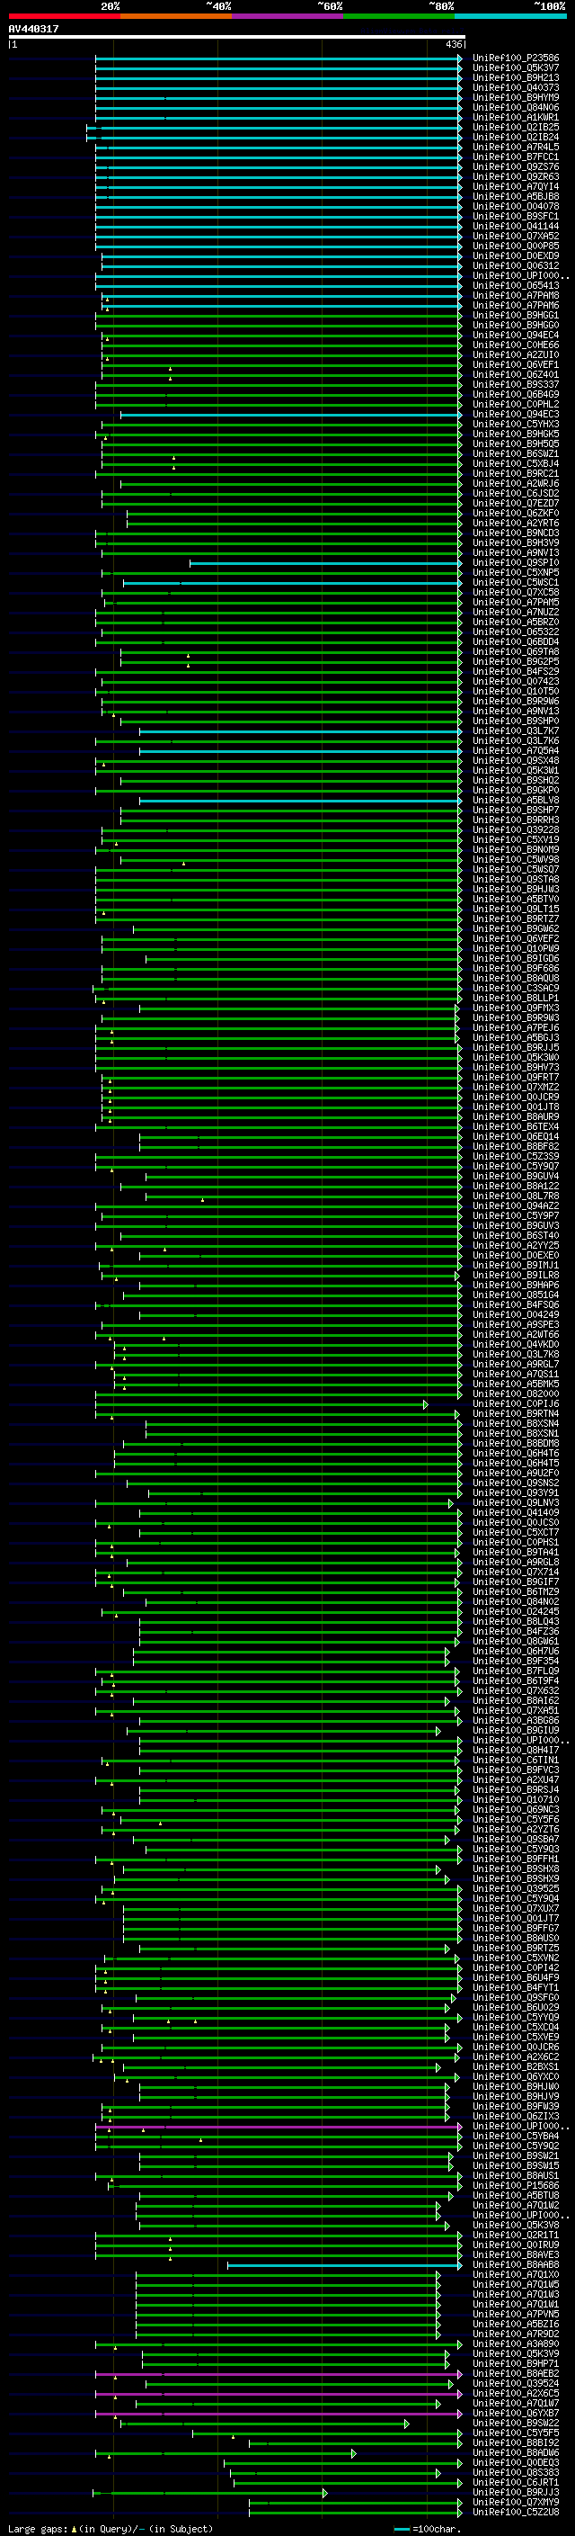Click the UniRef100_Q6H4T6 hit label
The image size is (575, 2536).
(x=516, y=1453)
